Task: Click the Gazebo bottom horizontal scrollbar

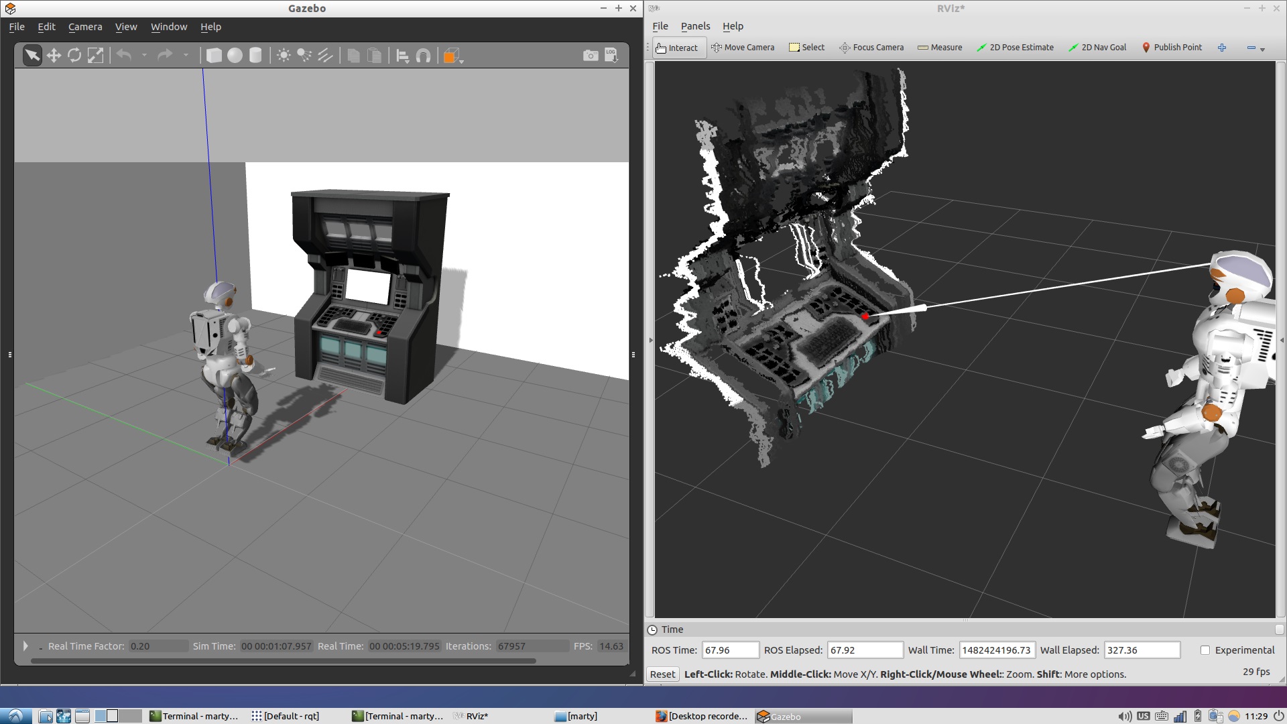Action: point(283,661)
